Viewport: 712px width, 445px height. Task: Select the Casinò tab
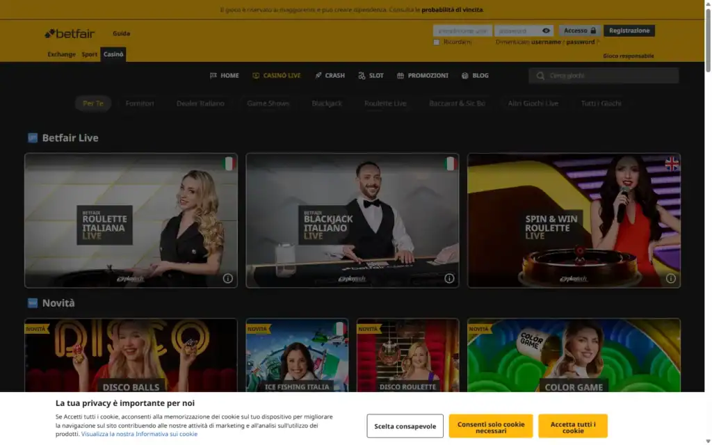(113, 54)
